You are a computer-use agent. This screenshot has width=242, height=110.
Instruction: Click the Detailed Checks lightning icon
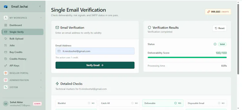57,84
